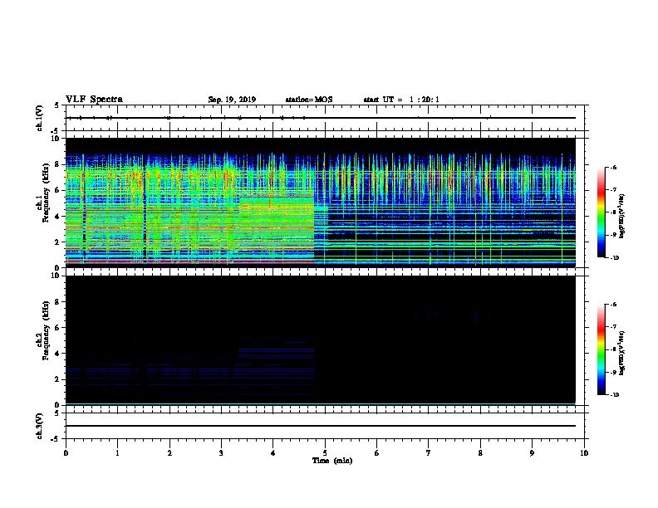Viewport: 658px width, 508px height.
Task: Click time axis tick label "1"
Action: [117, 453]
